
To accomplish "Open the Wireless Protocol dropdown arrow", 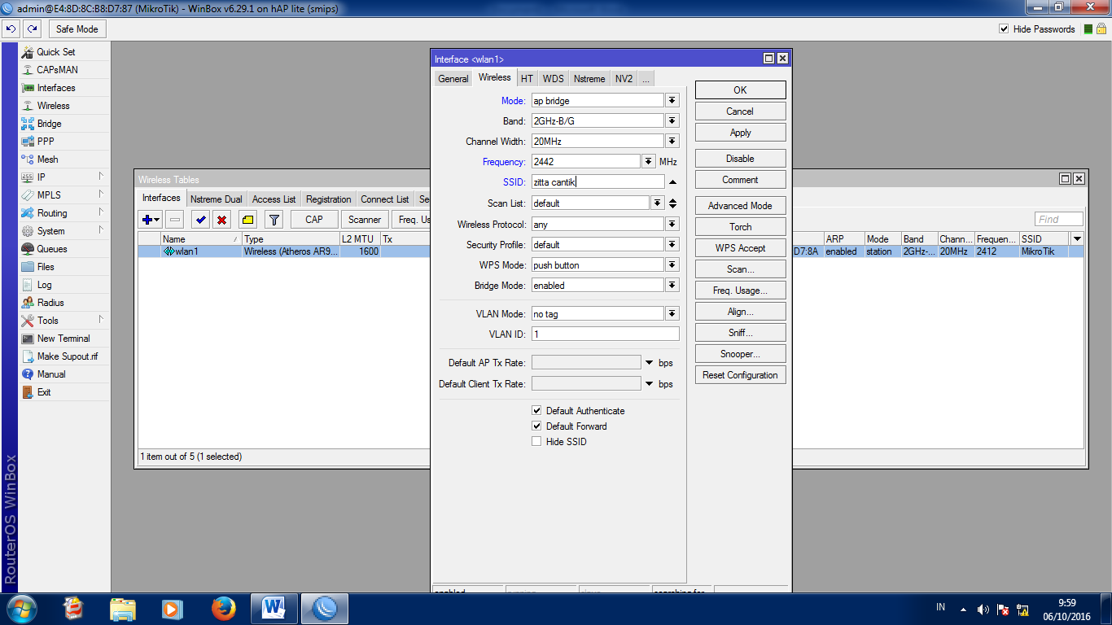I will coord(672,224).
